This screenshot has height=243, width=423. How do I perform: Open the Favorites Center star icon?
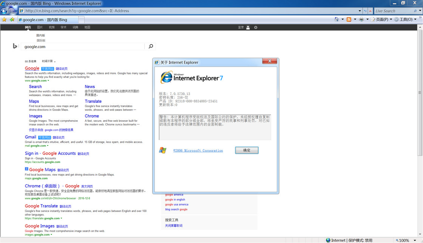coord(4,20)
